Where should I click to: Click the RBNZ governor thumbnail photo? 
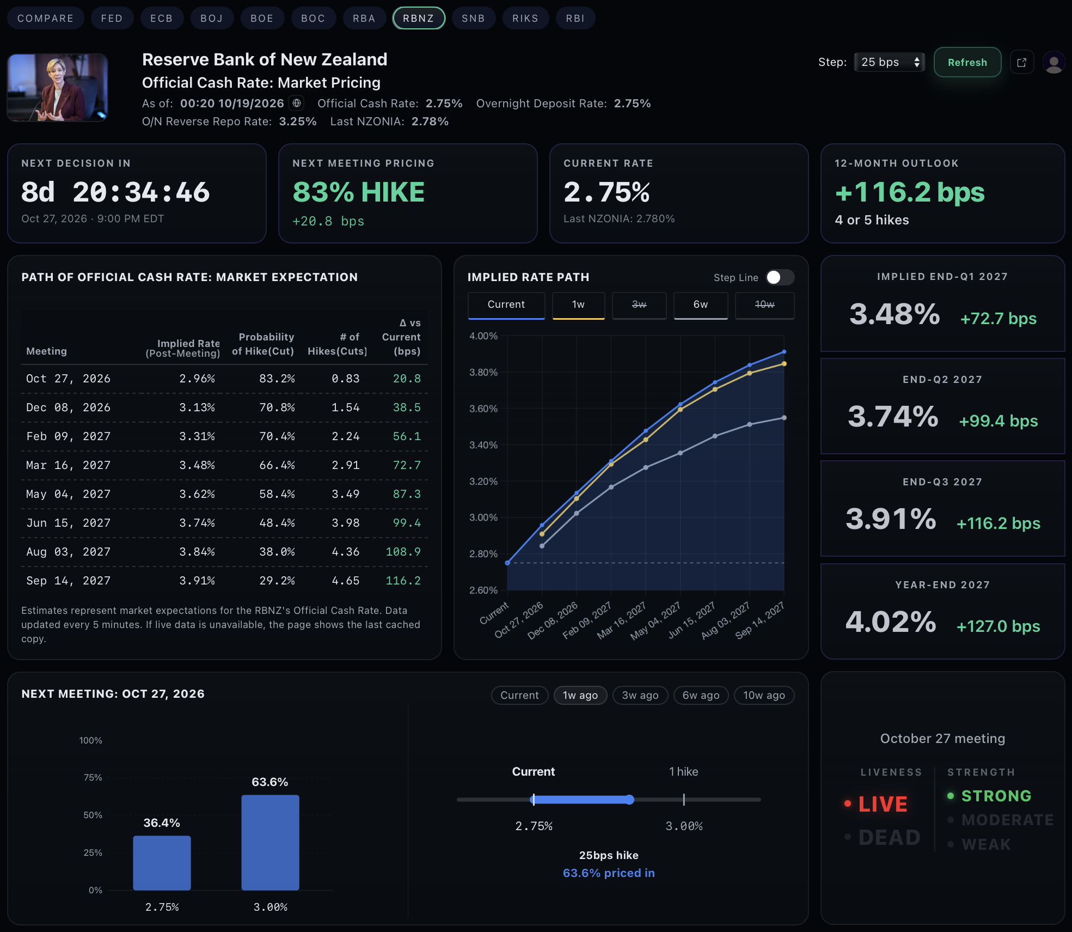[x=57, y=87]
